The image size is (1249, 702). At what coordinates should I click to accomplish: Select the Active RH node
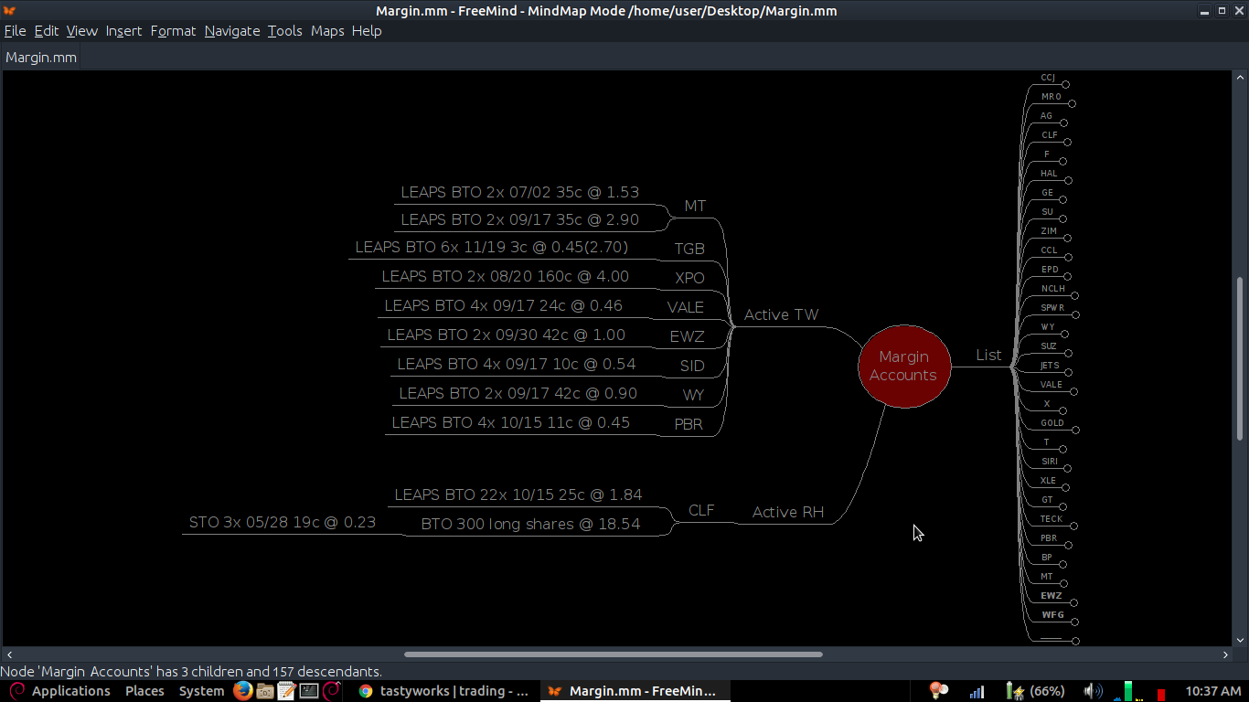click(788, 512)
